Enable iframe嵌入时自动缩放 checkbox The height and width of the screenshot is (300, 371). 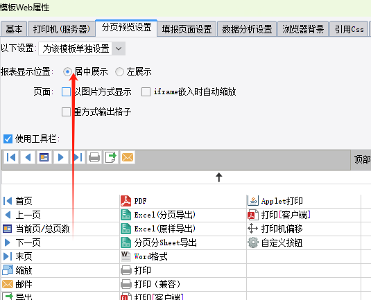[x=146, y=91]
